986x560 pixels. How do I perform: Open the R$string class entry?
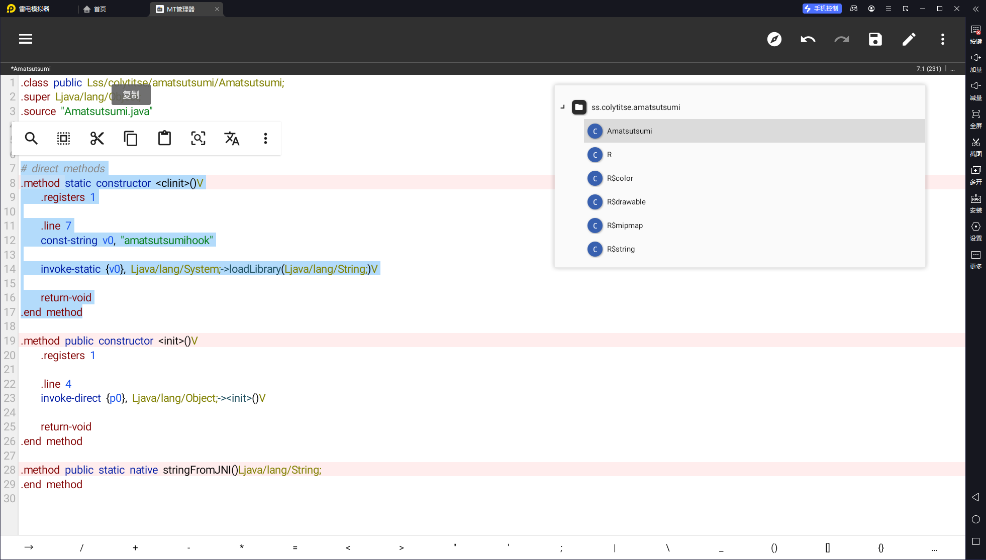coord(621,249)
